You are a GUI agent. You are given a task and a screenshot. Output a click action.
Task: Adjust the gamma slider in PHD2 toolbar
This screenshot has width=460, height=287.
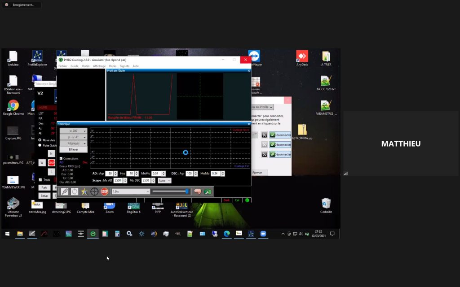click(171, 191)
